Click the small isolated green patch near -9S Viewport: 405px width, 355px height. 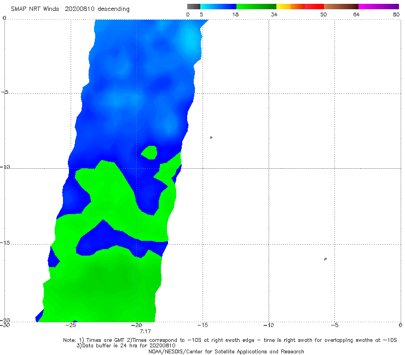coord(149,152)
